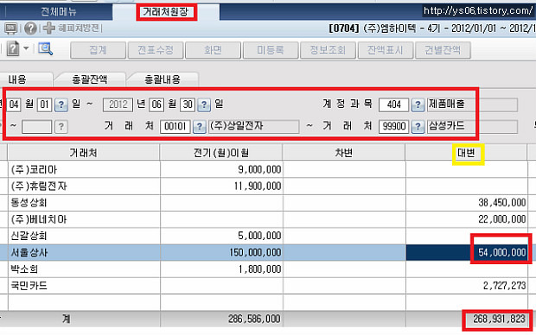
Task: Switch to 총괄잔액 tab
Action: 90,79
